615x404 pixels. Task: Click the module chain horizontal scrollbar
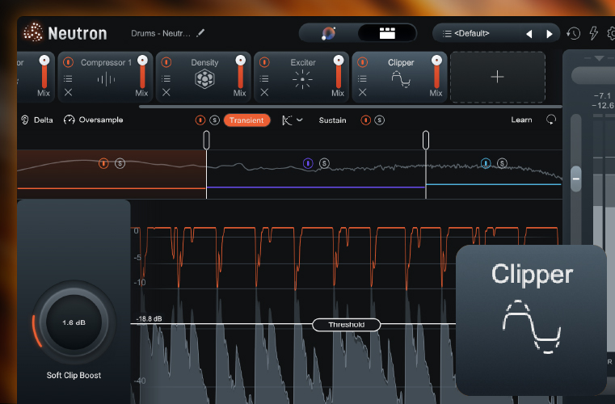tap(350, 107)
